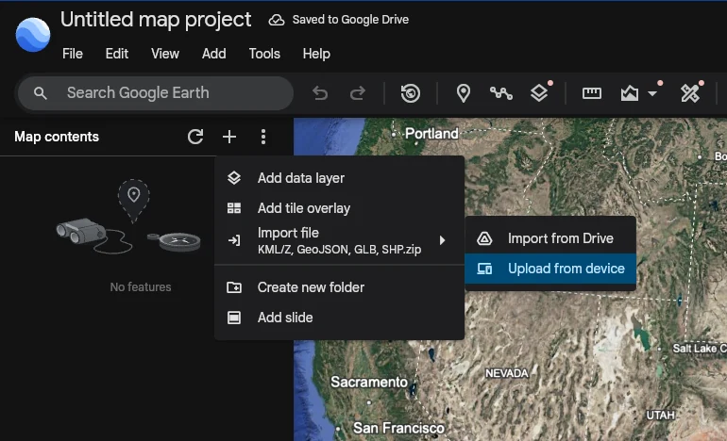Click the NEVADA label on map

[x=507, y=373]
